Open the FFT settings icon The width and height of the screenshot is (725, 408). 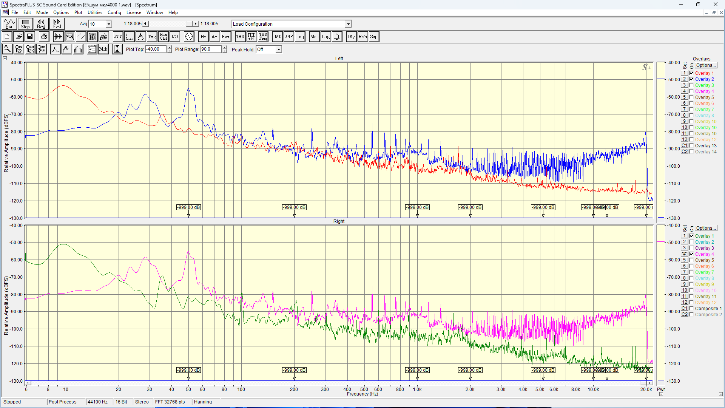click(x=118, y=37)
